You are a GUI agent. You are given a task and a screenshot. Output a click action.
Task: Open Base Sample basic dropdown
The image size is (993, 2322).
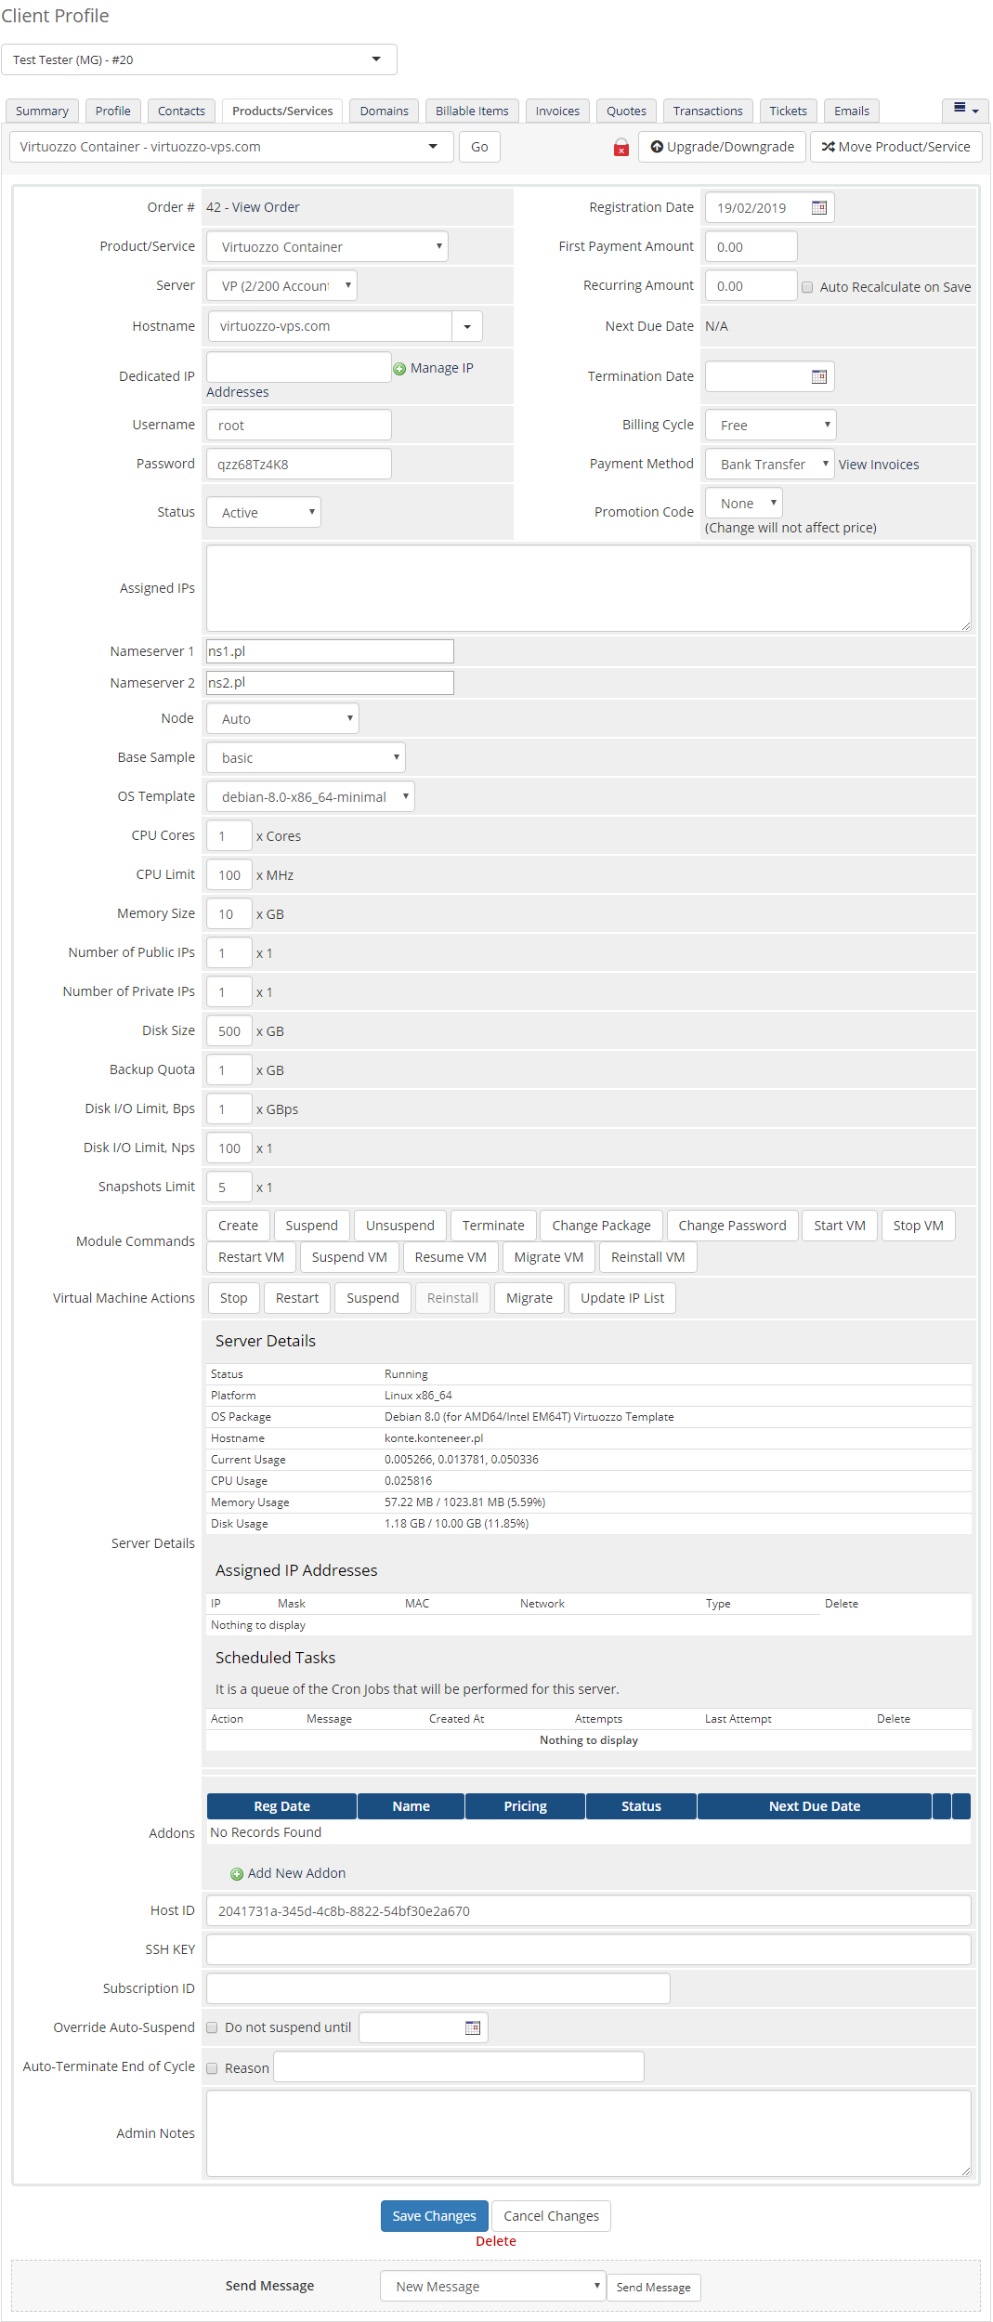coord(306,757)
